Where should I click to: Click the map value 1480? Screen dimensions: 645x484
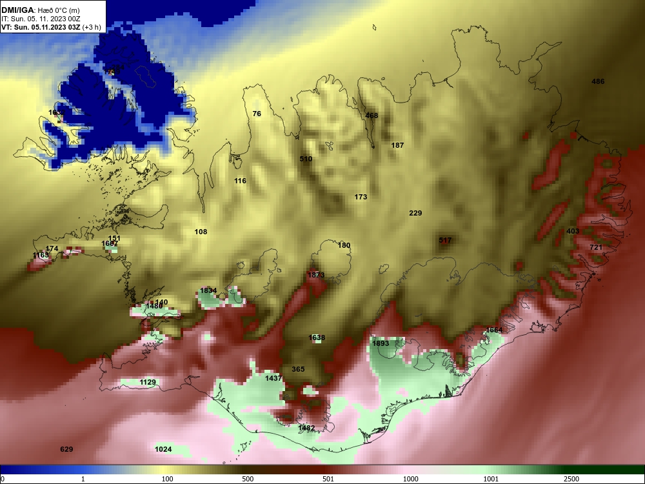154,306
